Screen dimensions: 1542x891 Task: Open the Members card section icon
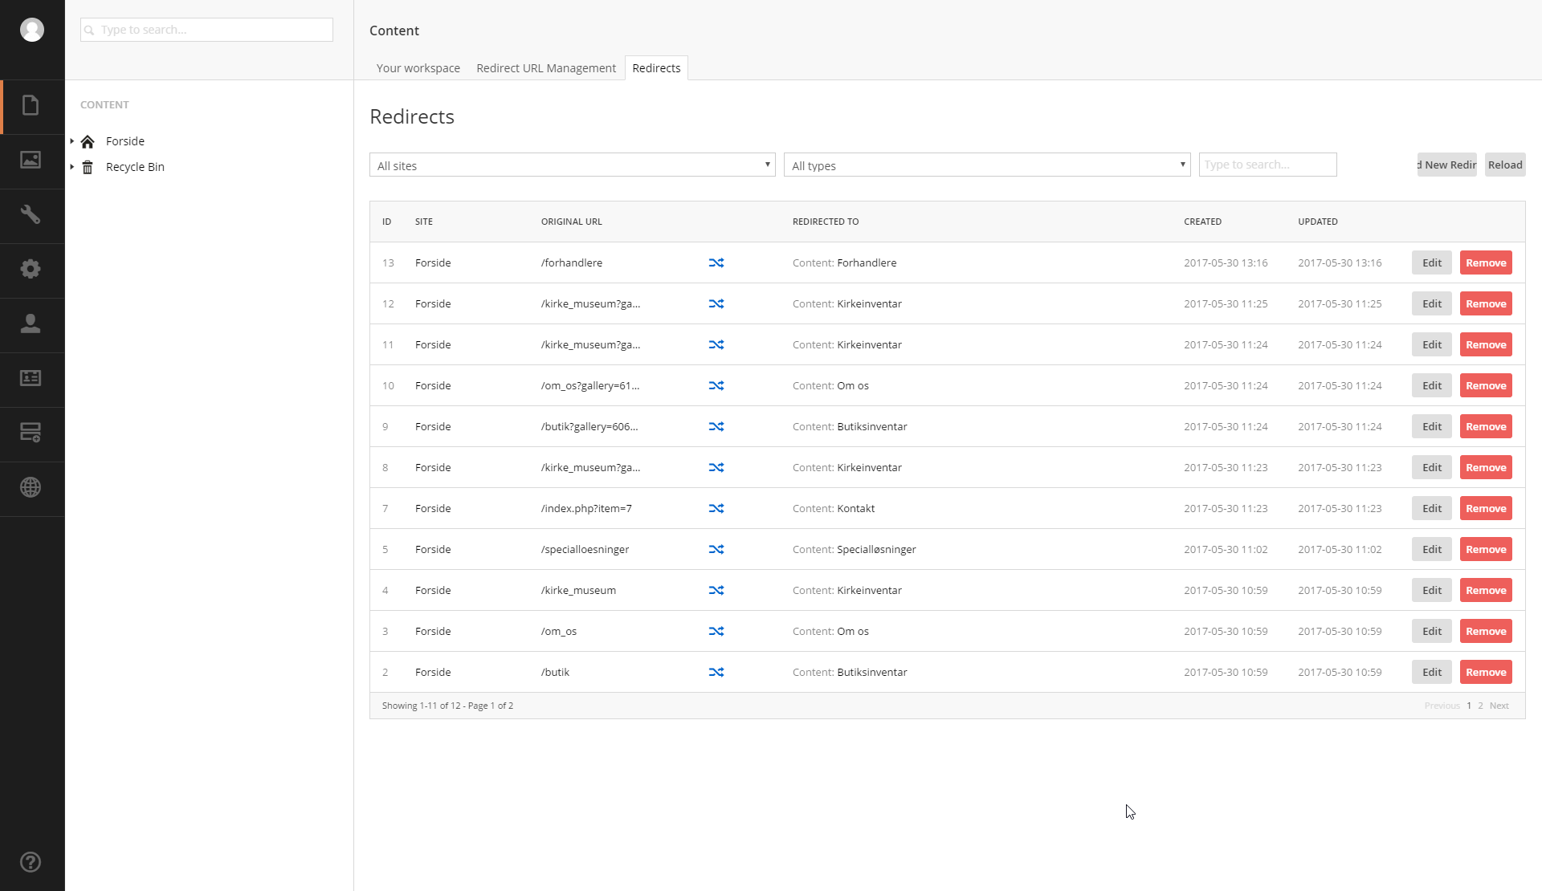click(31, 378)
